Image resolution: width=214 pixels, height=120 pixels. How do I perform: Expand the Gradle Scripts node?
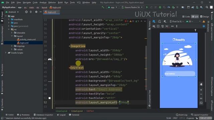tap(6, 53)
